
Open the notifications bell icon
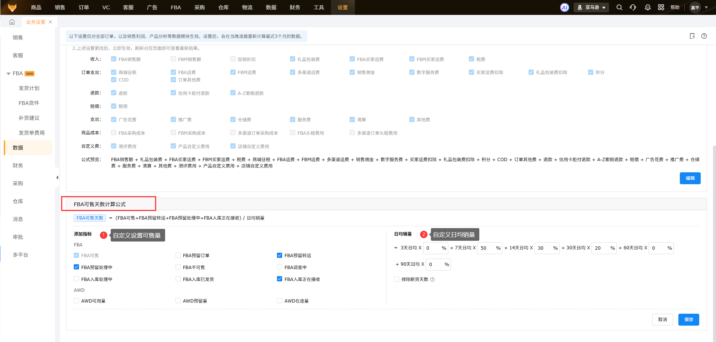pyautogui.click(x=648, y=7)
